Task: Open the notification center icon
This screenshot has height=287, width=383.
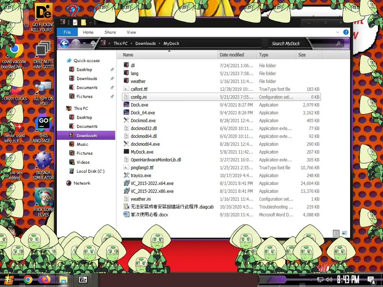Action: [371, 280]
